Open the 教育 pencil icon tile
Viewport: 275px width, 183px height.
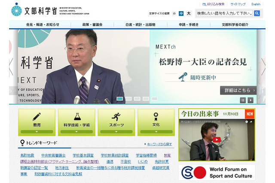coord(37,122)
